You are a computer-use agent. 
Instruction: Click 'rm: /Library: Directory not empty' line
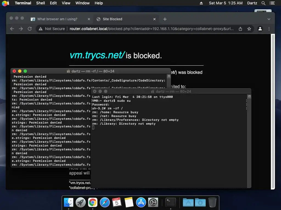click(124, 124)
